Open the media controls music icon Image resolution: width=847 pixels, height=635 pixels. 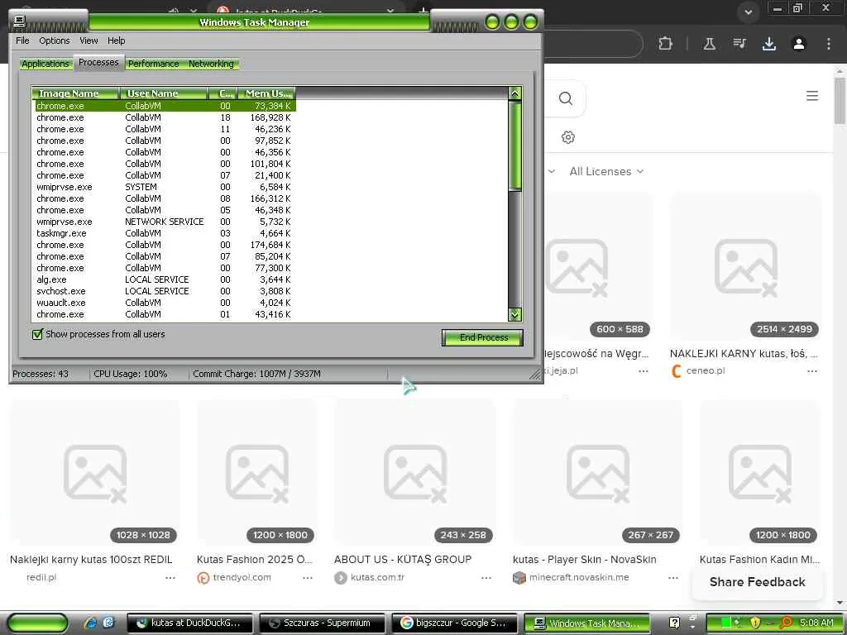point(739,43)
